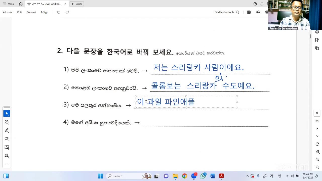Open the page display fit options
This screenshot has width=322, height=181.
317,152
